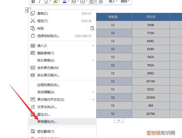The image size is (182, 138).
Task: Click the paste-as-text-only icon
Action: [92, 28]
